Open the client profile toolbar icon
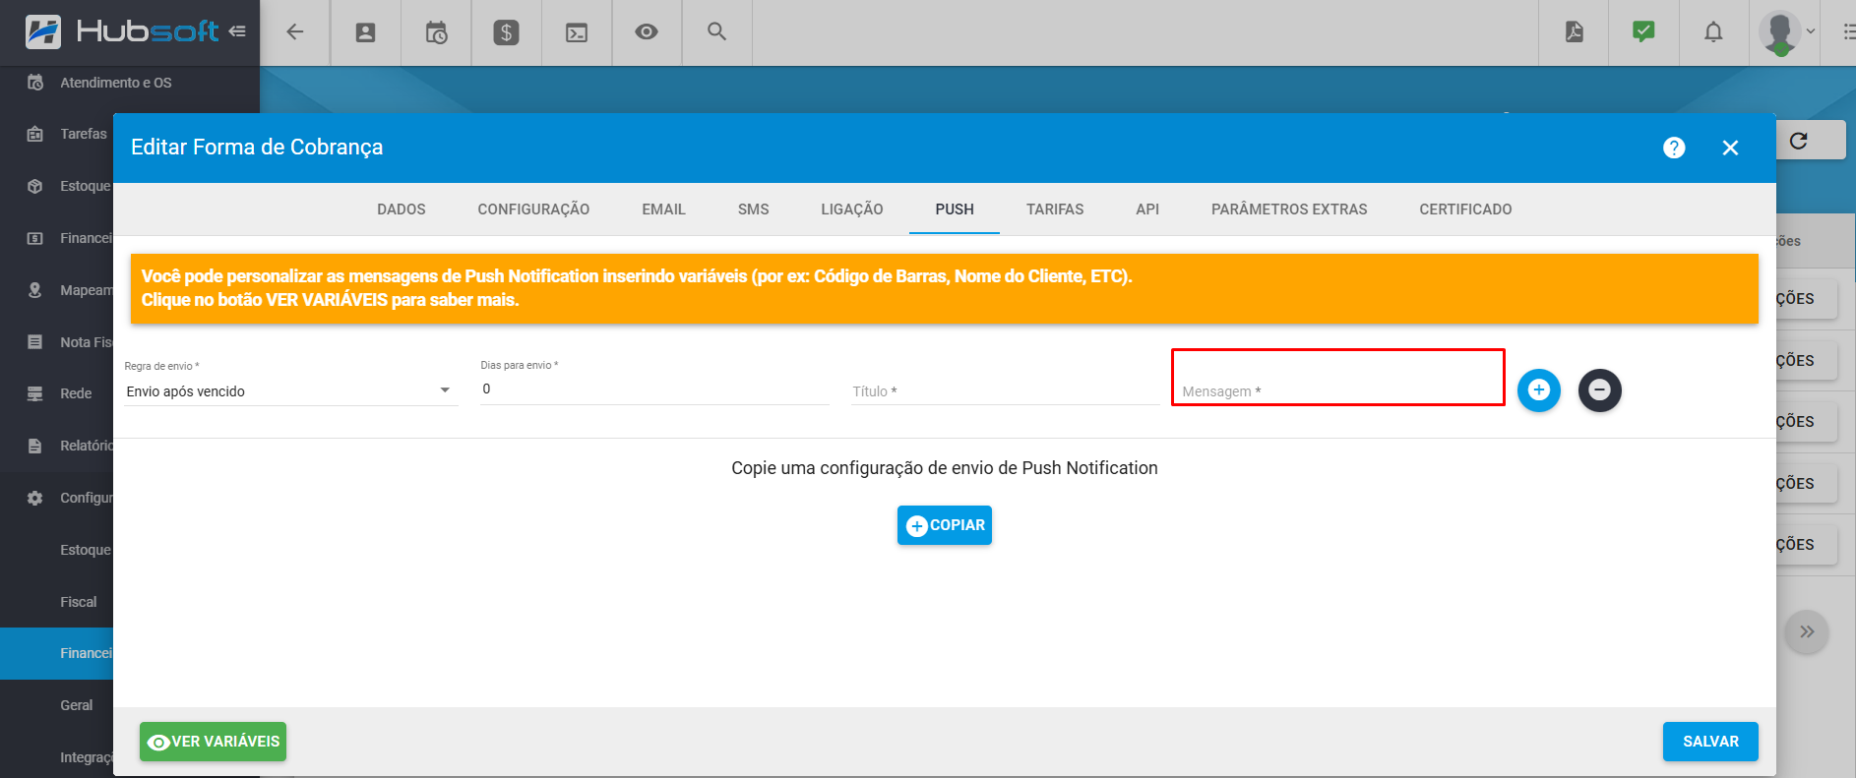Viewport: 1856px width, 778px height. point(365,32)
